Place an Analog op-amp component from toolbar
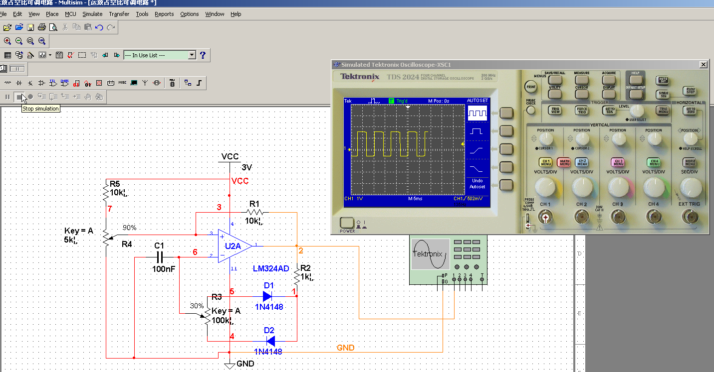Viewport: 714px width, 372px height. coord(42,83)
